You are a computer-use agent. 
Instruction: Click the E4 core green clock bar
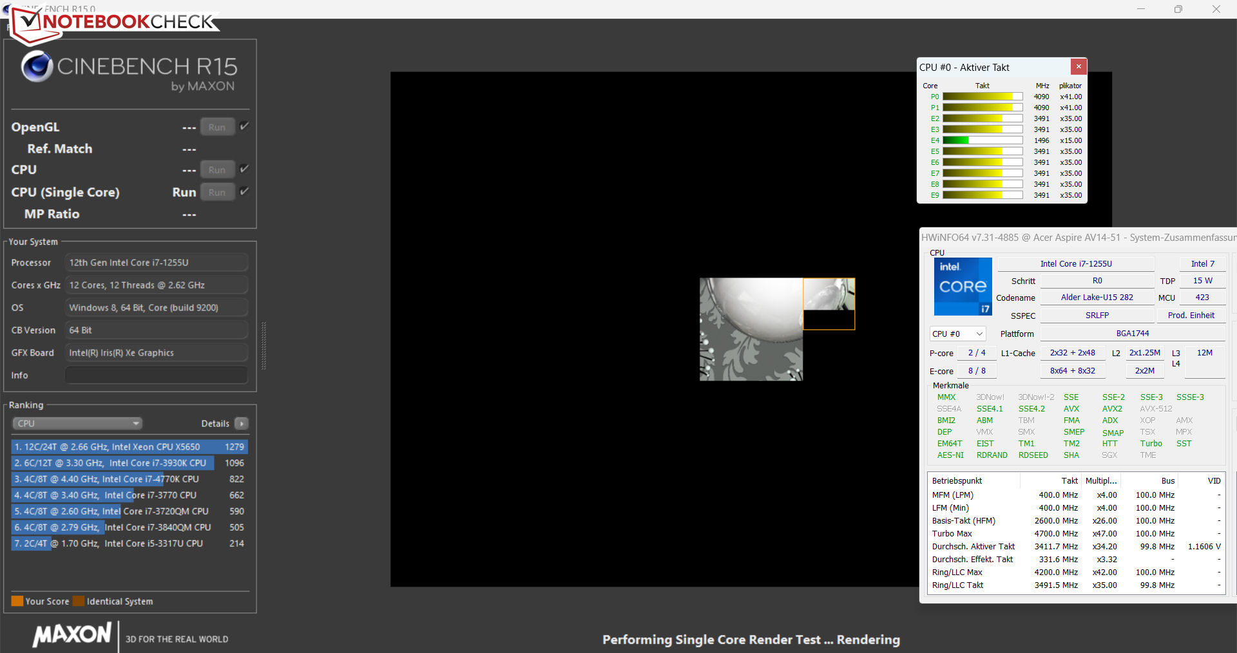click(983, 140)
